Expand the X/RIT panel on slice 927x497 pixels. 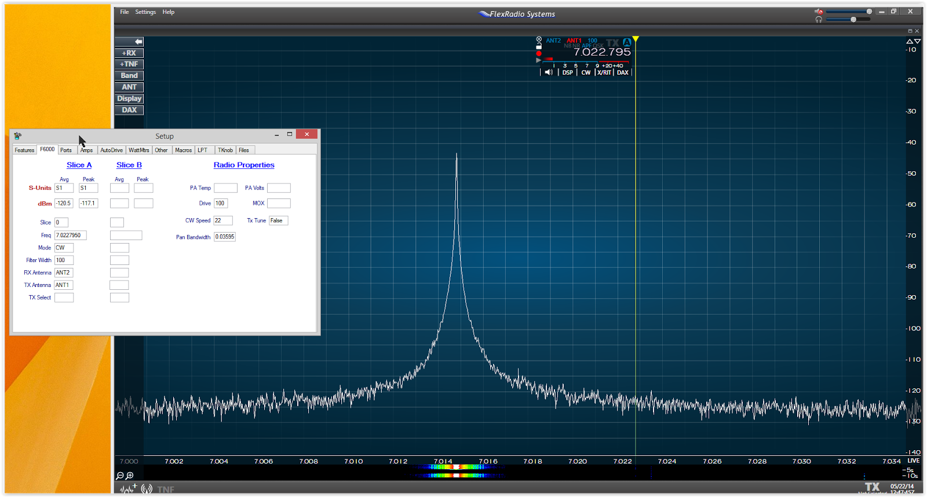tap(604, 72)
